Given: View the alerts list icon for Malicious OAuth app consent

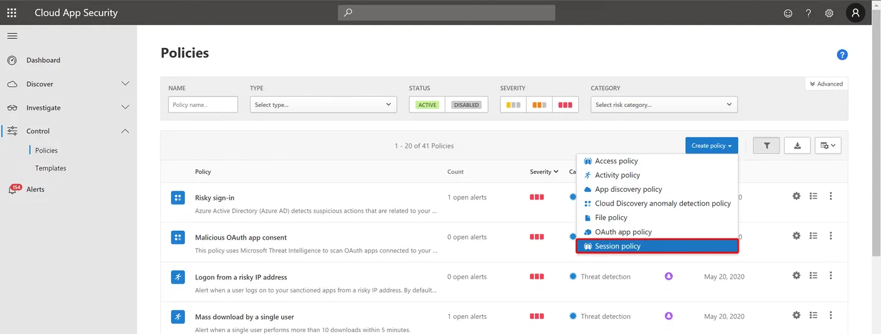Looking at the screenshot, I should [x=814, y=236].
